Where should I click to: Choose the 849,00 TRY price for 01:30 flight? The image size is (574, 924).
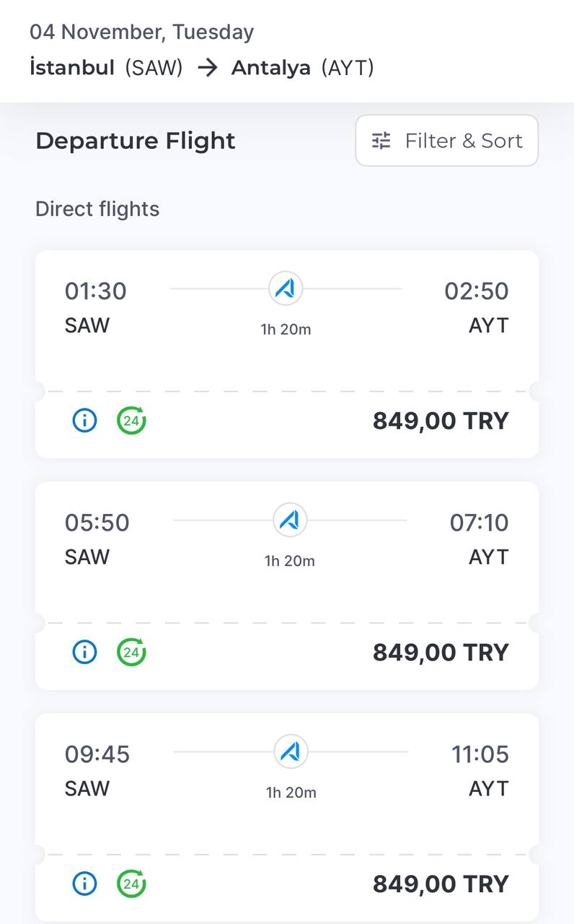441,421
